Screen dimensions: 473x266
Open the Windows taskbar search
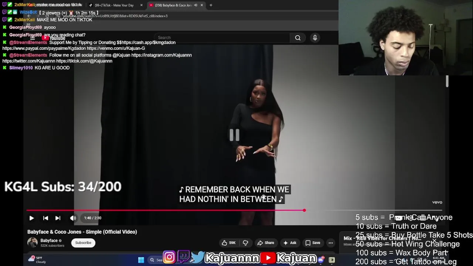[156, 260]
